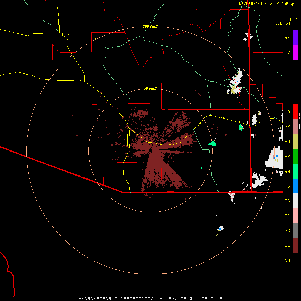Click the RF purple legend swatch
Viewport: 301px width, 301px height.
point(295,37)
